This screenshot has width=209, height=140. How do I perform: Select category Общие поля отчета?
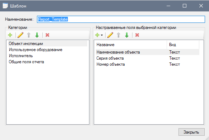tap(48, 62)
